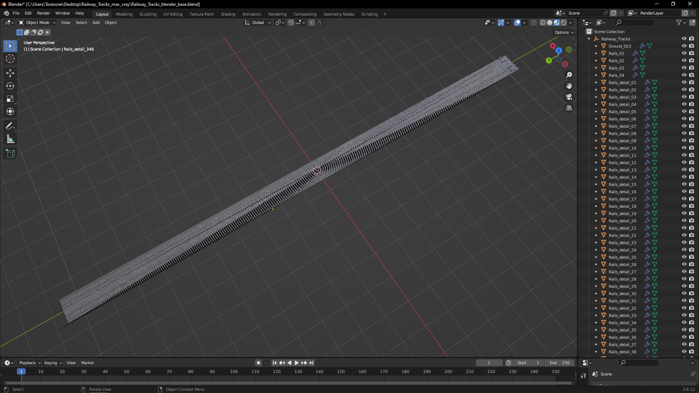Click the Z axis in navigation gizmo

[x=559, y=51]
